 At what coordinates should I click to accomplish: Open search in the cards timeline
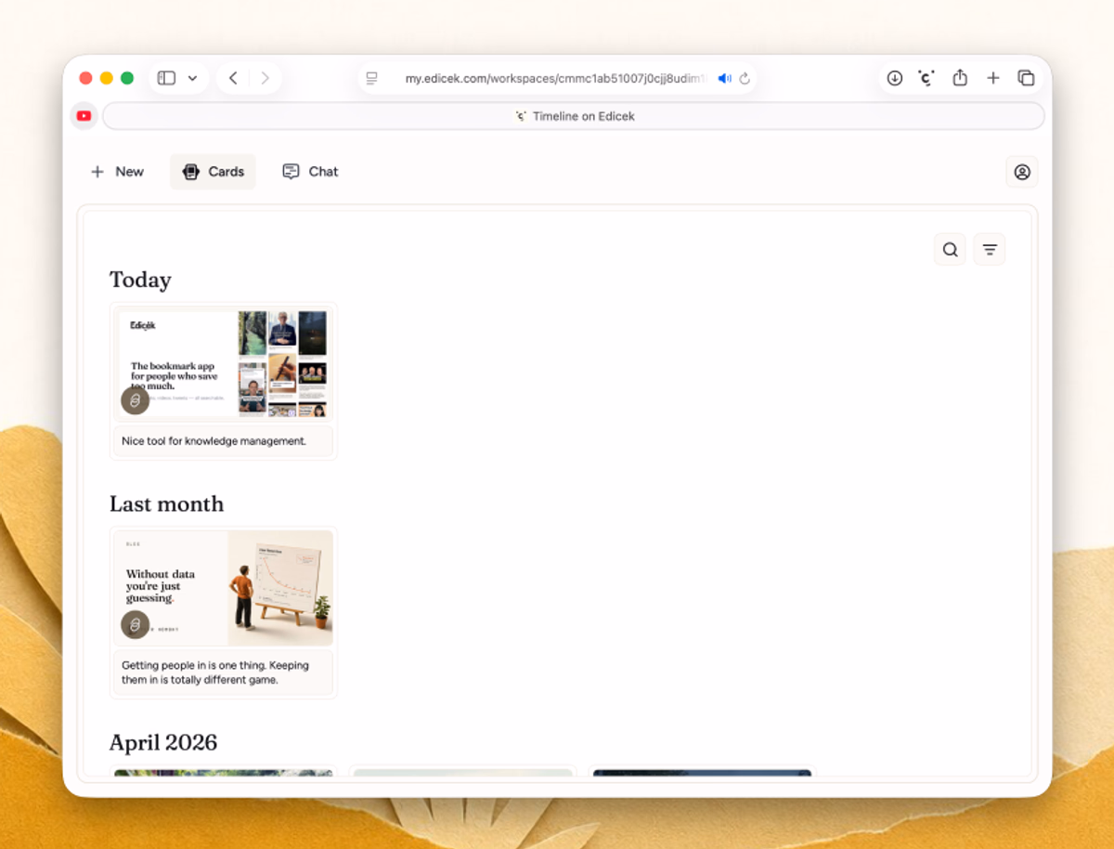point(950,249)
